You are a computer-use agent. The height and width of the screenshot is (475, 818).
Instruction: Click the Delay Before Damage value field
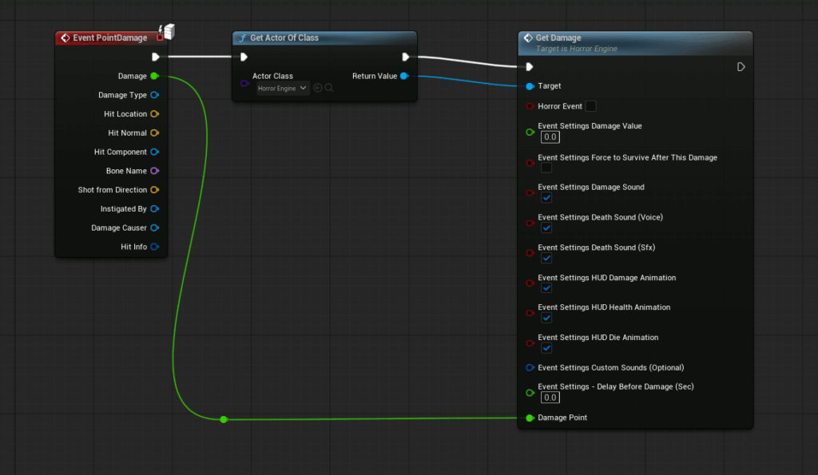pos(550,398)
